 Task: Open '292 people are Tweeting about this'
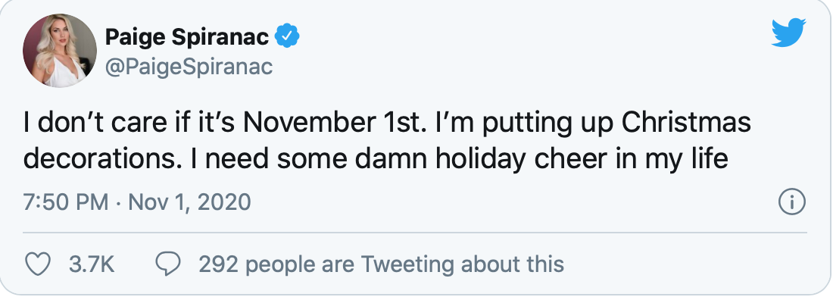click(x=381, y=264)
